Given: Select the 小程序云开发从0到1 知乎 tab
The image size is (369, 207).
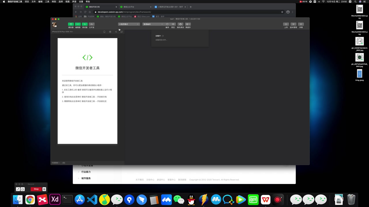Looking at the screenshot, I should pos(170,7).
